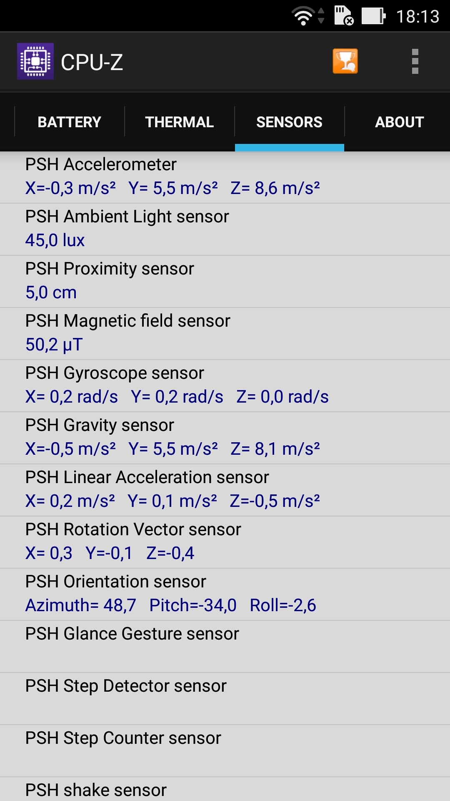The image size is (450, 801).
Task: Tap the PSH Orientation sensor entry
Action: (x=225, y=594)
